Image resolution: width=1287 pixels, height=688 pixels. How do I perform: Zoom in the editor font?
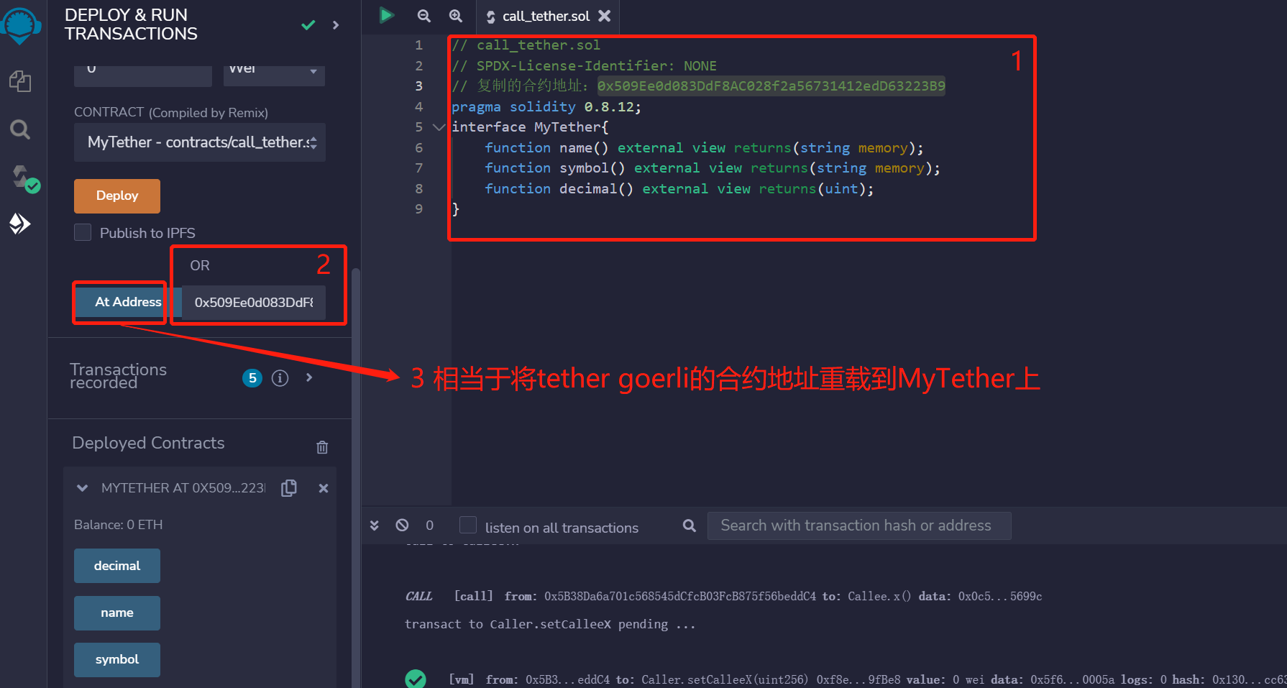(456, 16)
